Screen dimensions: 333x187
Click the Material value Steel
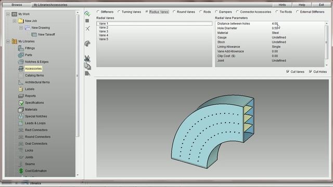(x=275, y=33)
